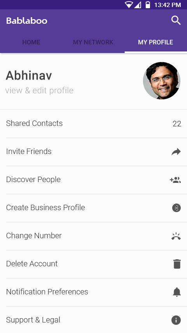This screenshot has height=333, width=187.
Task: Open view & edit profile link
Action: click(39, 90)
